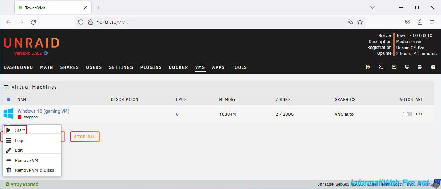The width and height of the screenshot is (441, 189).
Task: Open the TOOLS tab
Action: 239,67
